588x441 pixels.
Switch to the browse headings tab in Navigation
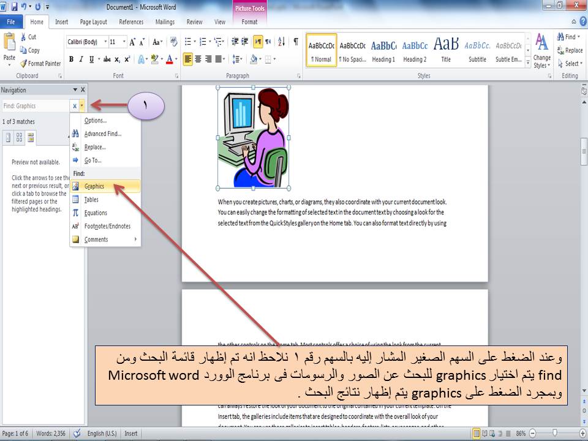[x=8, y=138]
